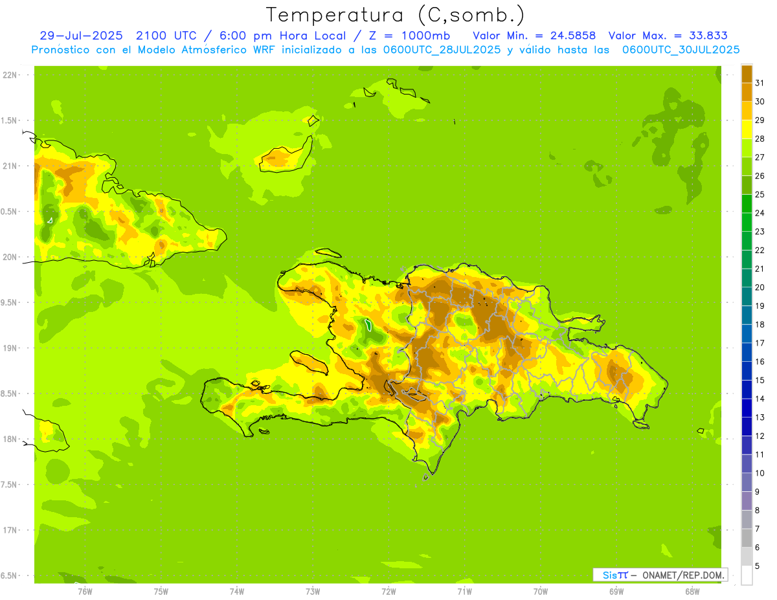
Task: Pick the yellow swatch between 28 and 29
Action: [747, 129]
